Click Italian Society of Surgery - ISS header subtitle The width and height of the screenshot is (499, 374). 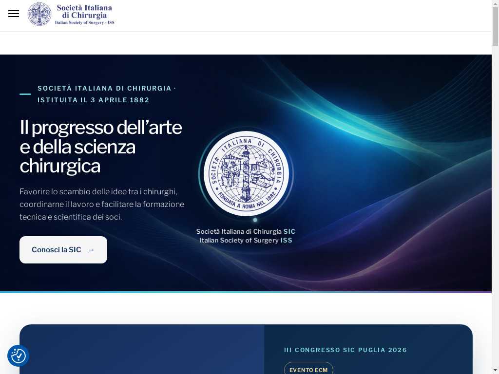[85, 22]
